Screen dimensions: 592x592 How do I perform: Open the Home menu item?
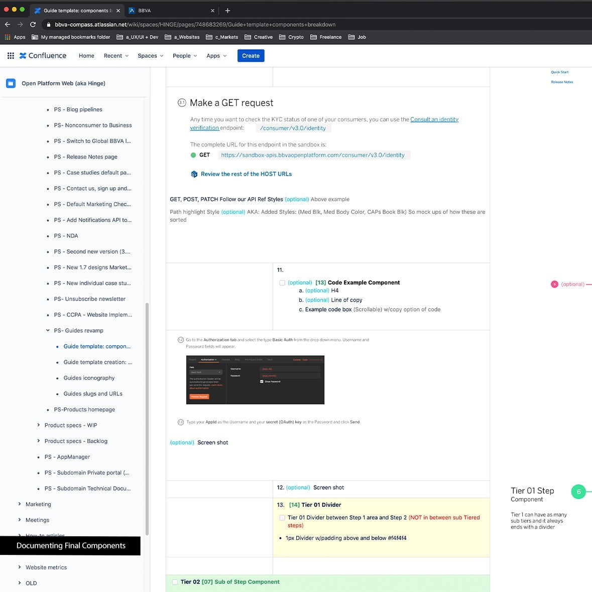86,56
